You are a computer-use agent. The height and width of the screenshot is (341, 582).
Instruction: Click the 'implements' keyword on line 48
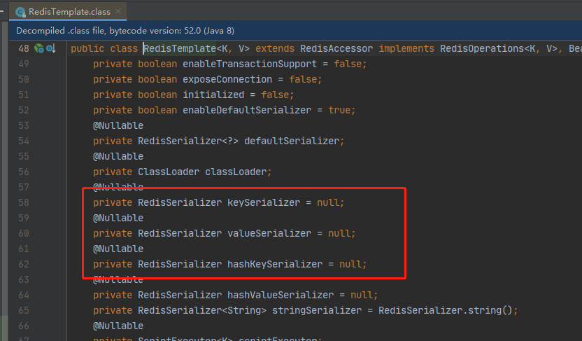coord(406,48)
